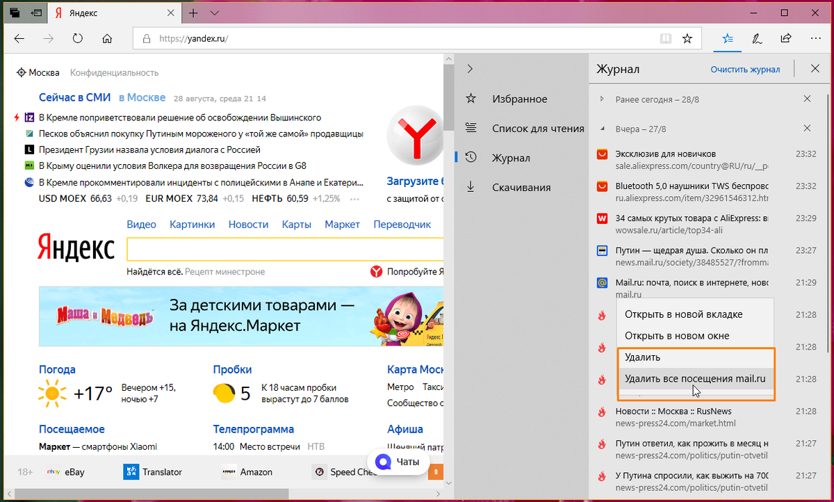
Task: Click Очистить журнал link
Action: coord(745,70)
